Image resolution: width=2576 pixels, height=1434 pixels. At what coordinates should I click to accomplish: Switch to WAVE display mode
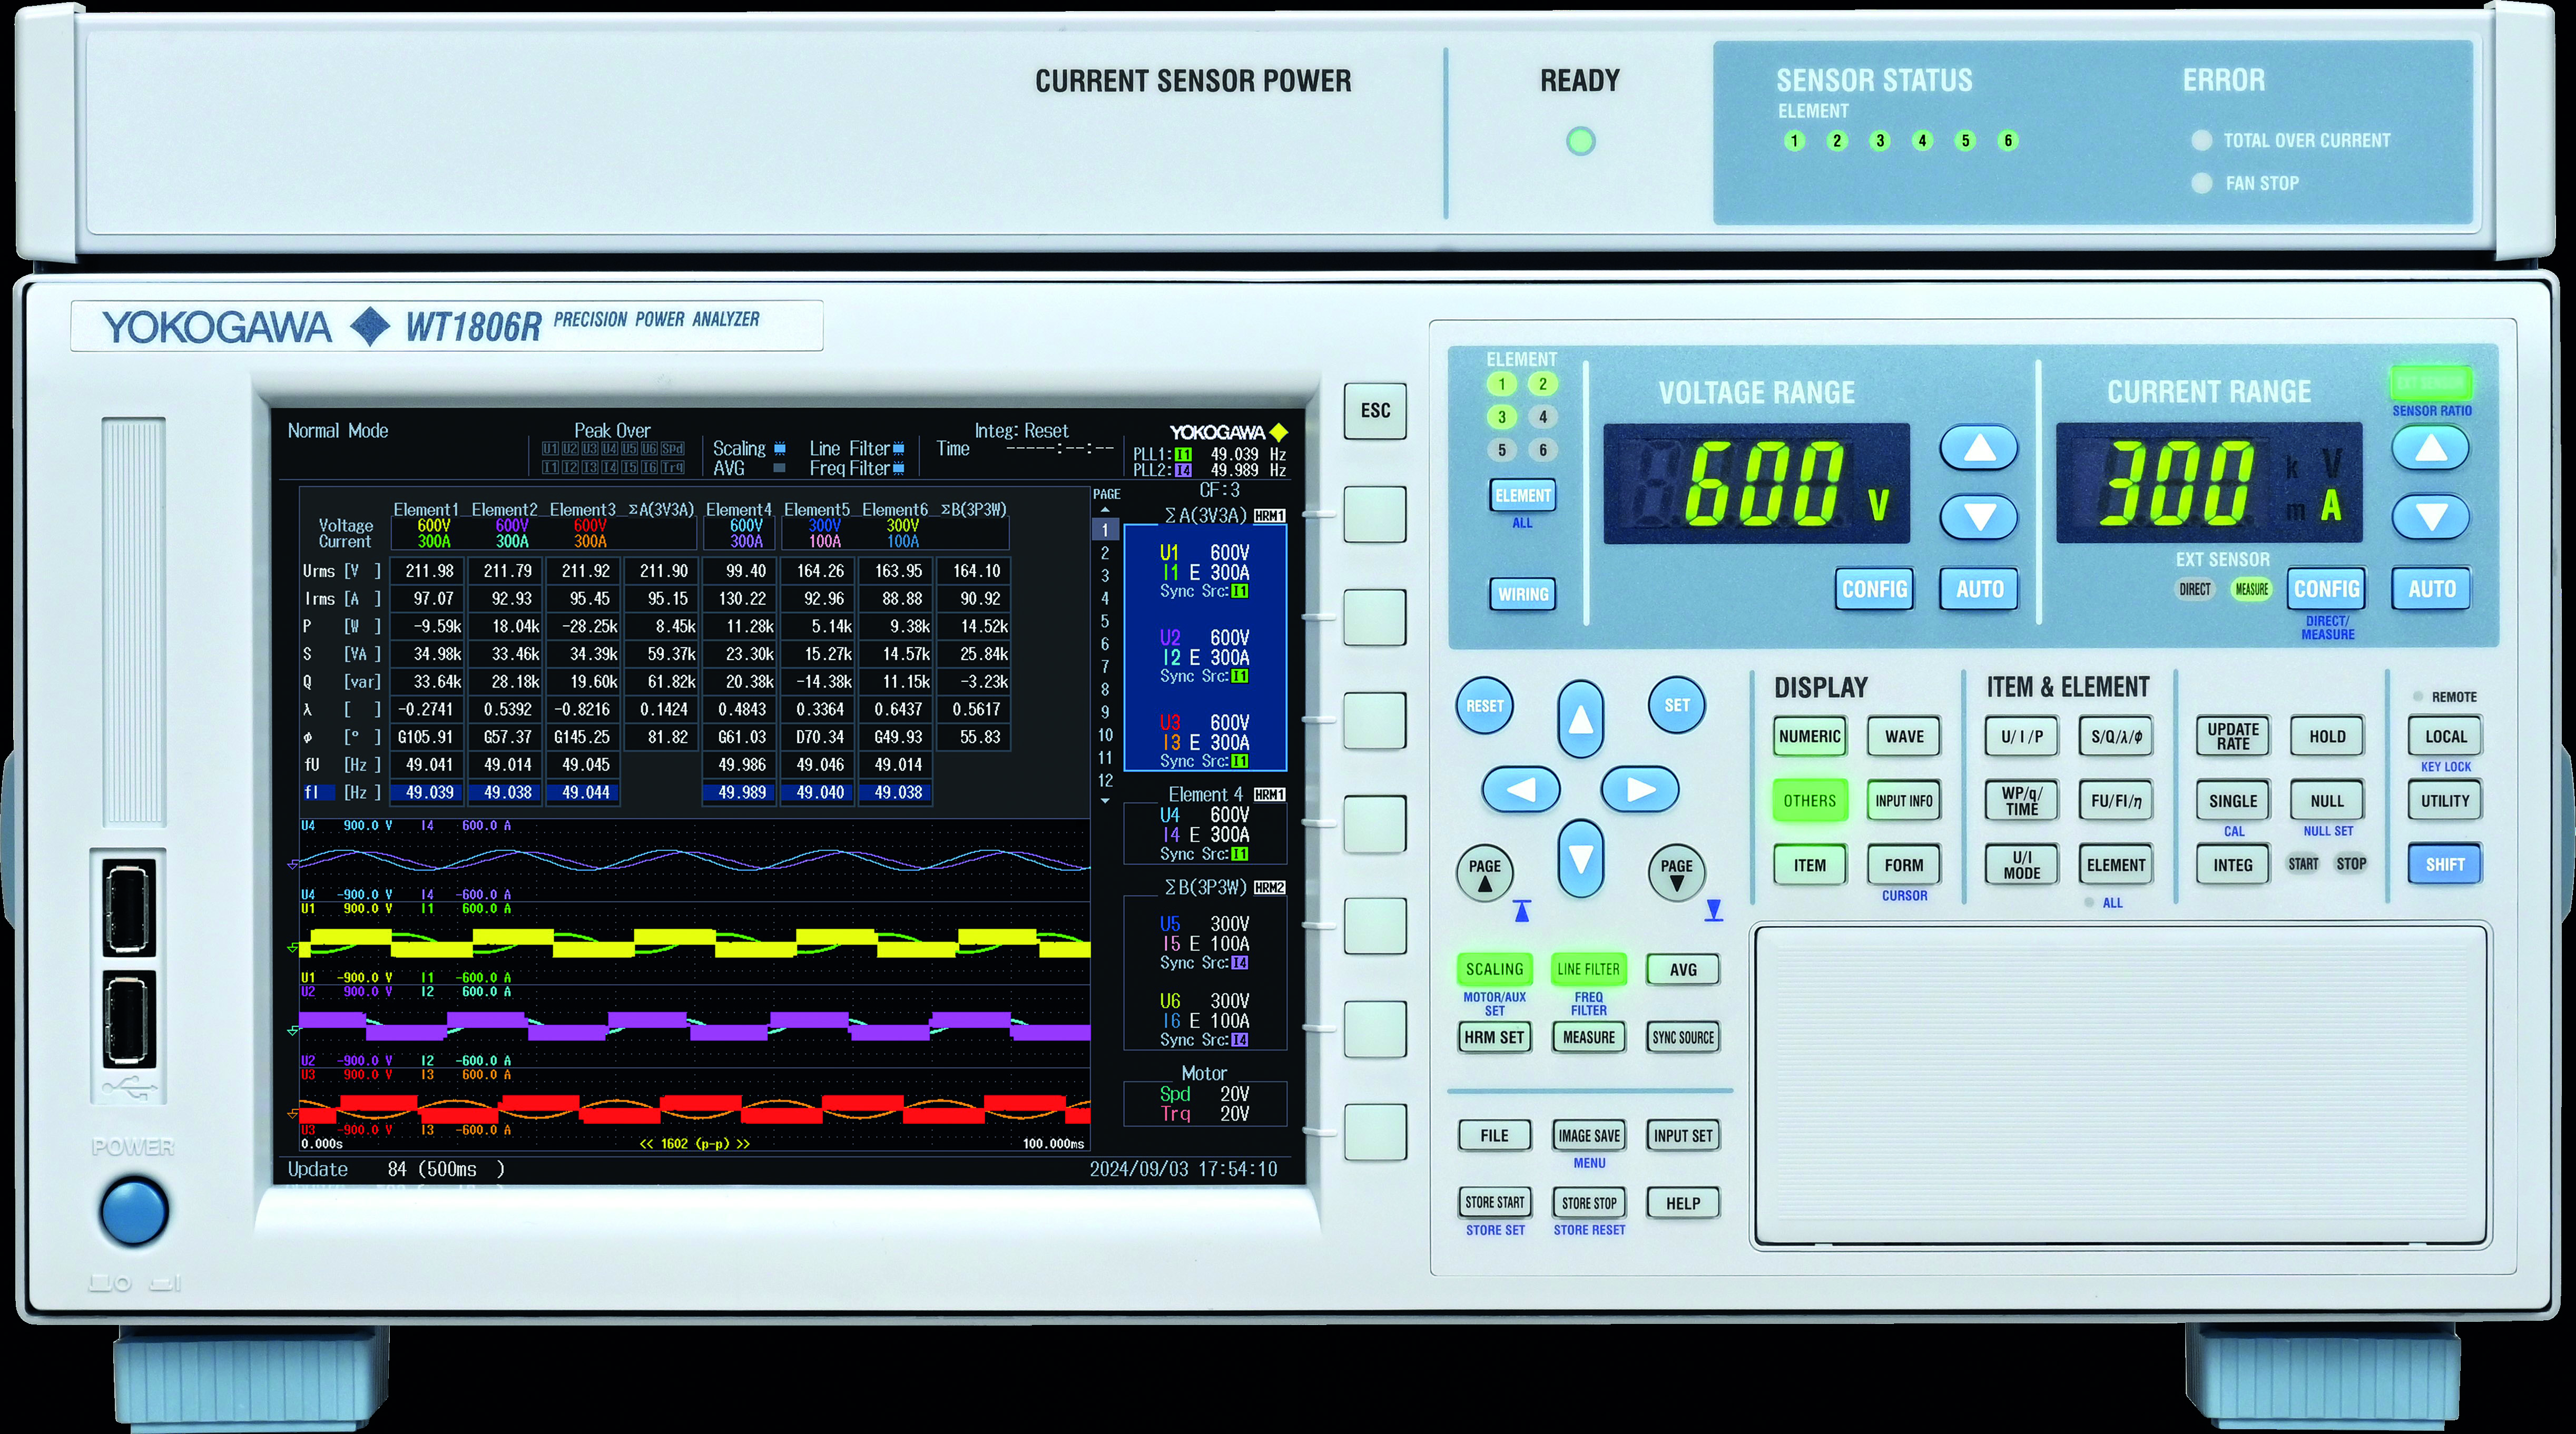tap(1903, 737)
